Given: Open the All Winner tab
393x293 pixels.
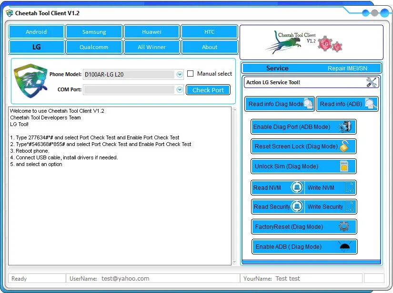Looking at the screenshot, I should [151, 47].
